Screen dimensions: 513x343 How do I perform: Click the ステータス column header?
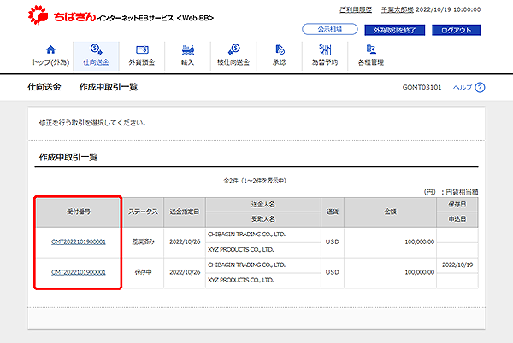click(143, 212)
